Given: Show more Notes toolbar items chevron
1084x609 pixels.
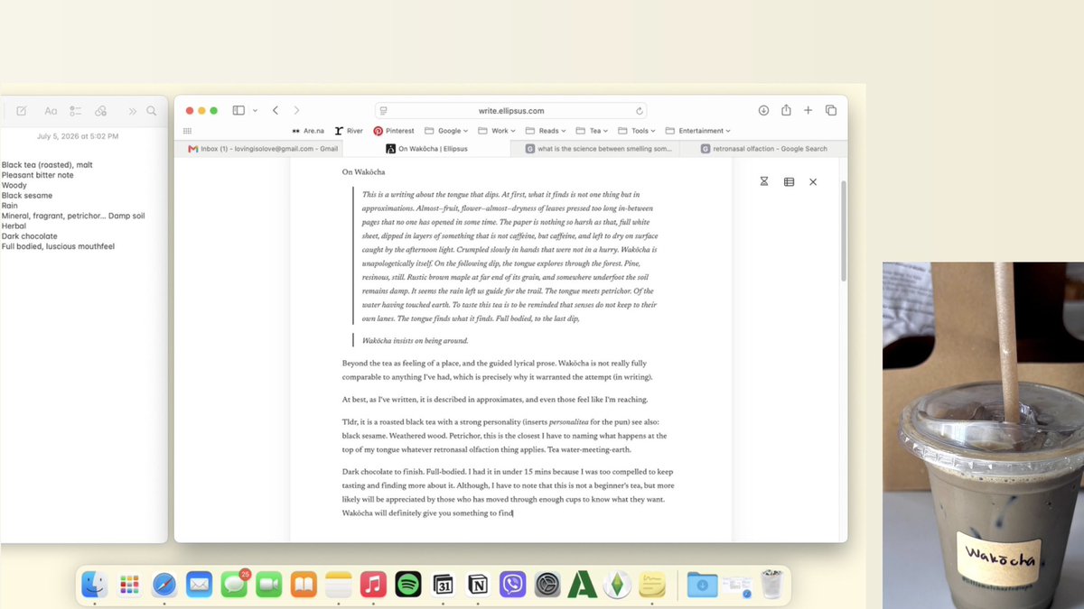Looking at the screenshot, I should (133, 111).
